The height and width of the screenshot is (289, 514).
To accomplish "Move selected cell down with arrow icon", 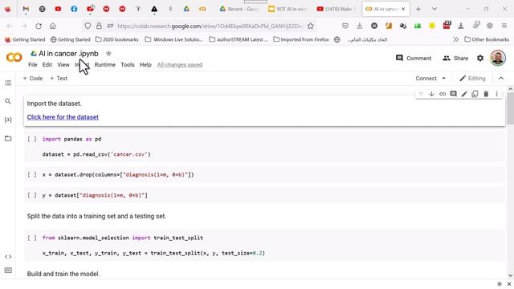I will (x=432, y=94).
